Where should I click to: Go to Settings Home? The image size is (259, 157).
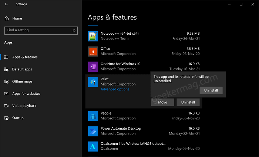(x=17, y=18)
